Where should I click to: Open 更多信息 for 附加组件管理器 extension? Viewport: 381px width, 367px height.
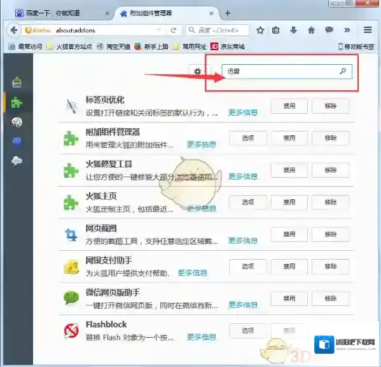click(202, 145)
